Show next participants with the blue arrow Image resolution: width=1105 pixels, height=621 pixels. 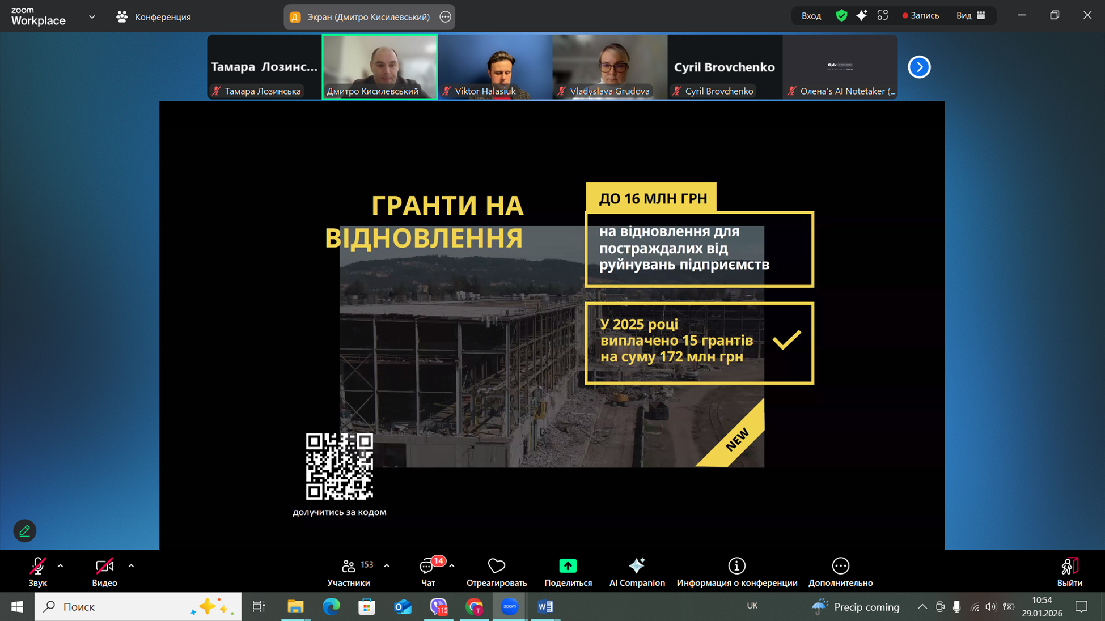click(x=919, y=67)
